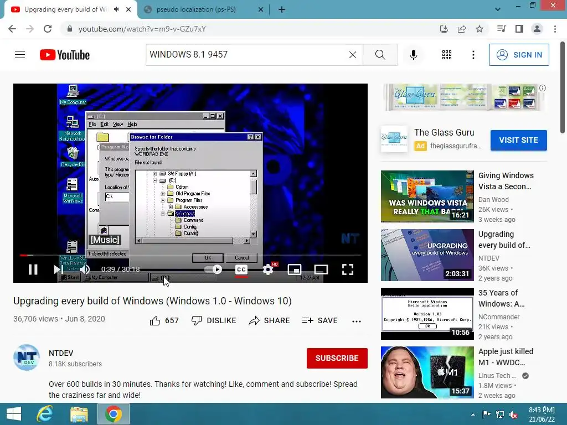567x425 pixels.
Task: Open 35 Years of Windows thumbnail
Action: (x=427, y=314)
